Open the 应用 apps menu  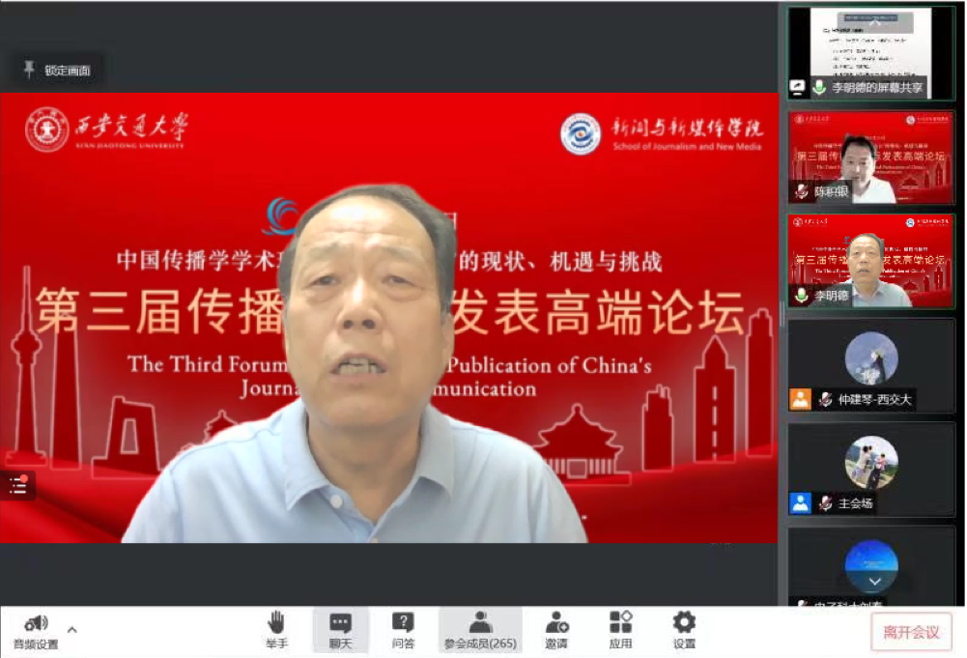point(620,630)
